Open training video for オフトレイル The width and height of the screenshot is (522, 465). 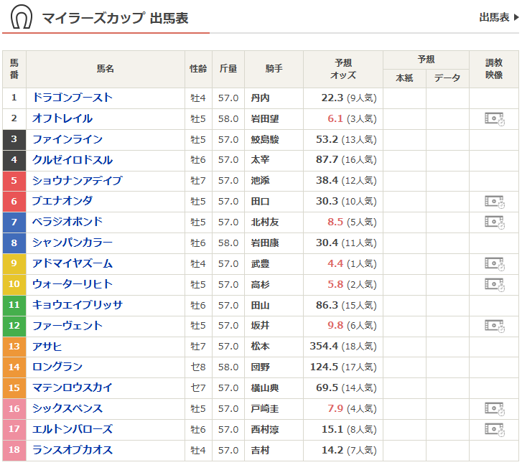point(494,119)
